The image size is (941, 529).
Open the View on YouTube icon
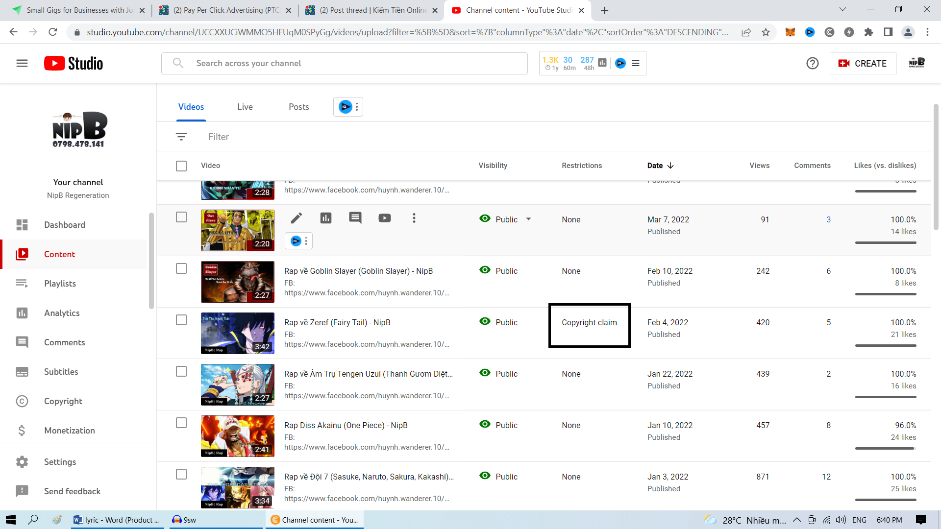coord(385,218)
